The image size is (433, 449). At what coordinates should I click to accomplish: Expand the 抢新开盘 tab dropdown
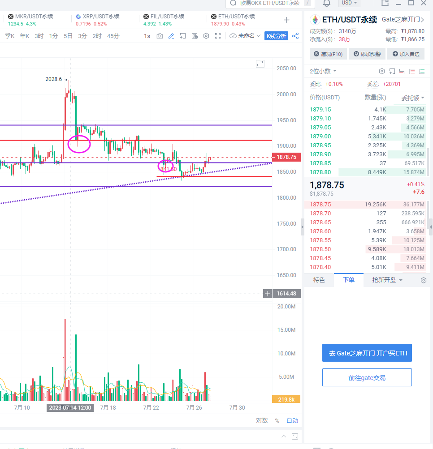[387, 280]
